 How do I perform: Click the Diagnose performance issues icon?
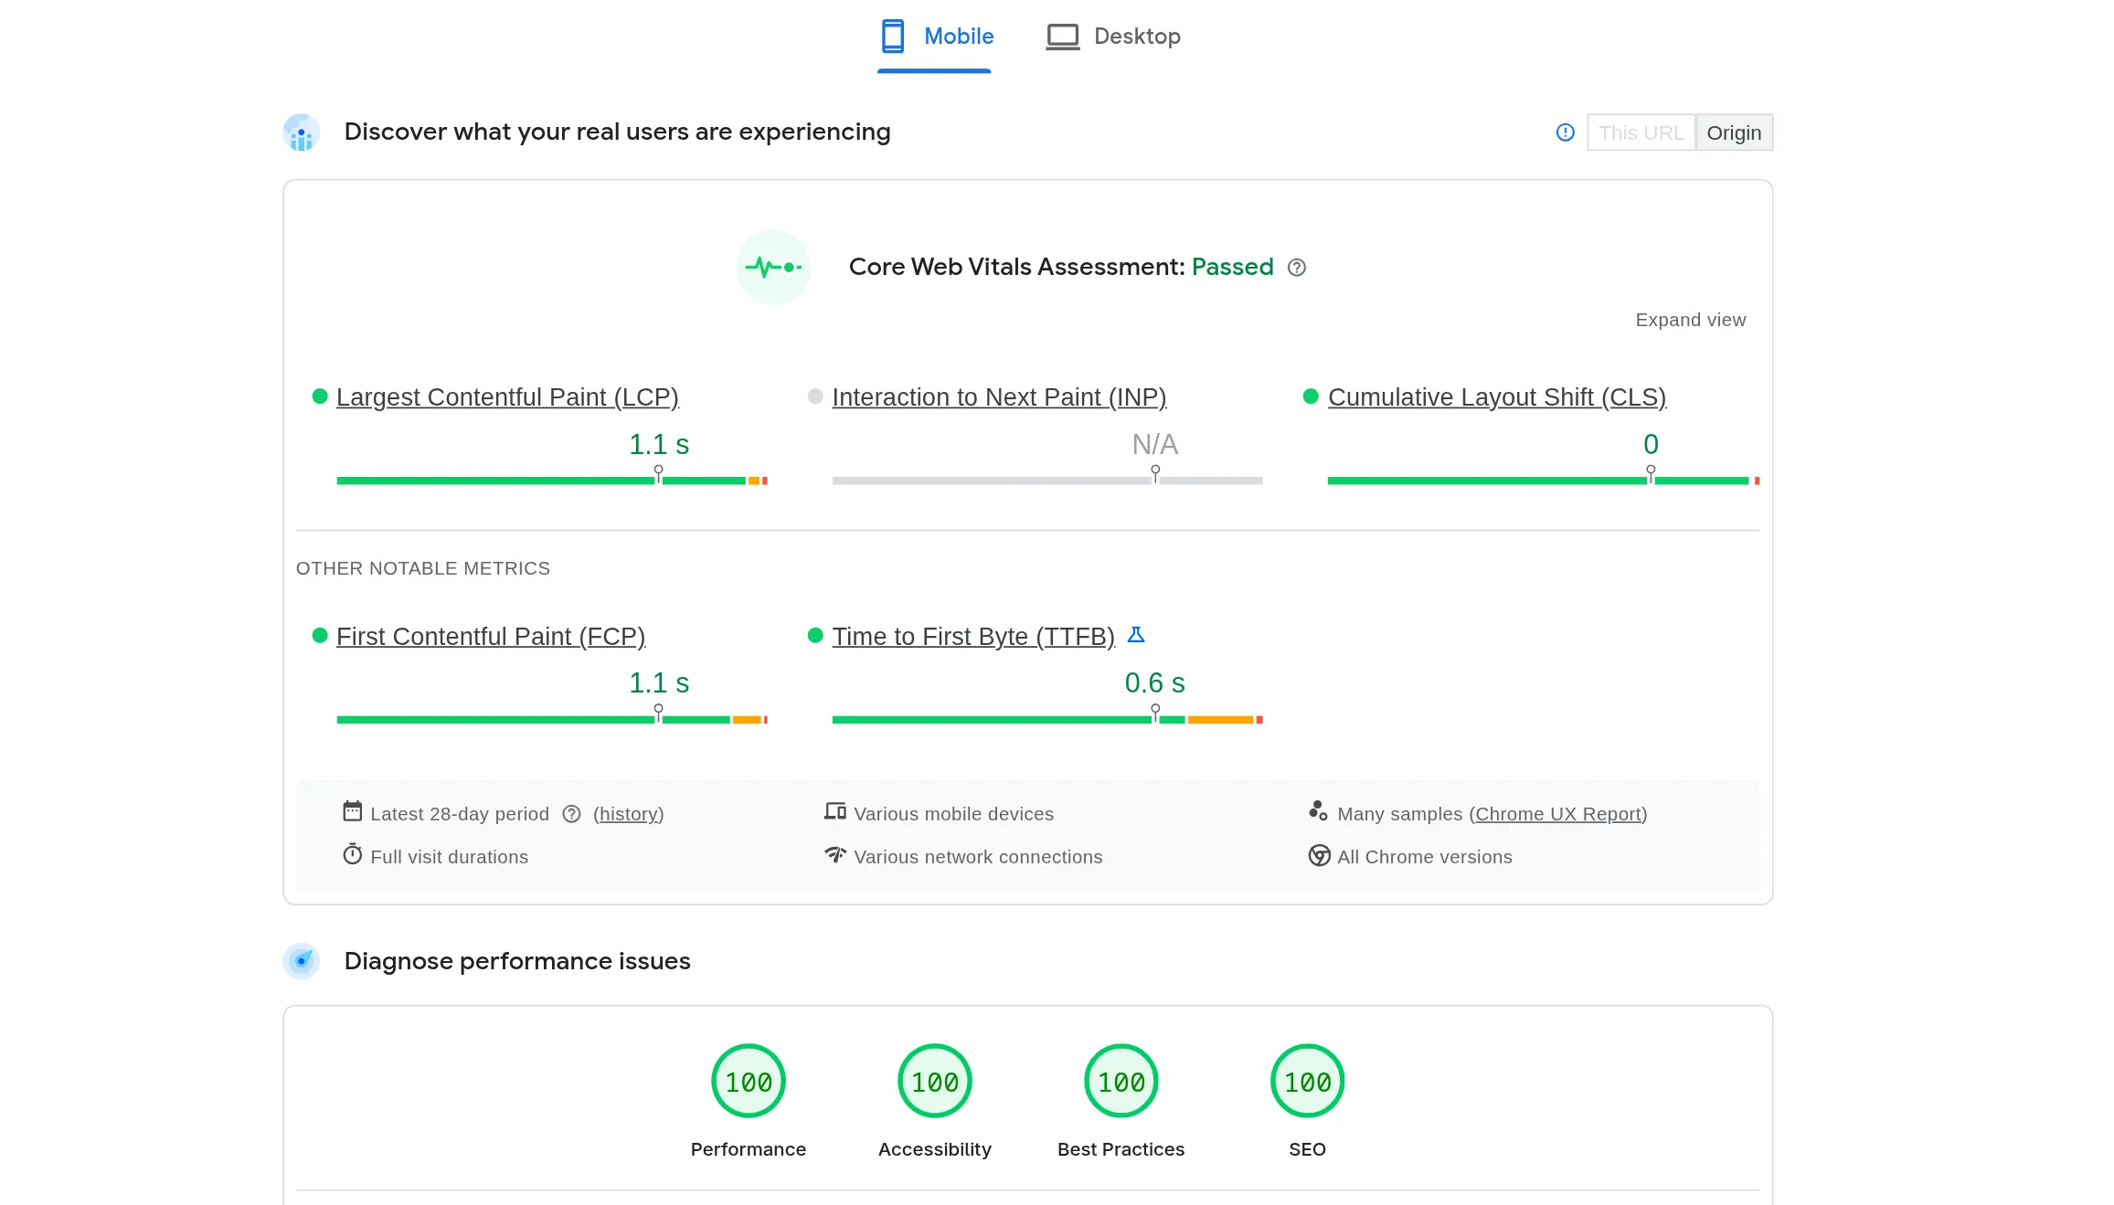click(302, 961)
